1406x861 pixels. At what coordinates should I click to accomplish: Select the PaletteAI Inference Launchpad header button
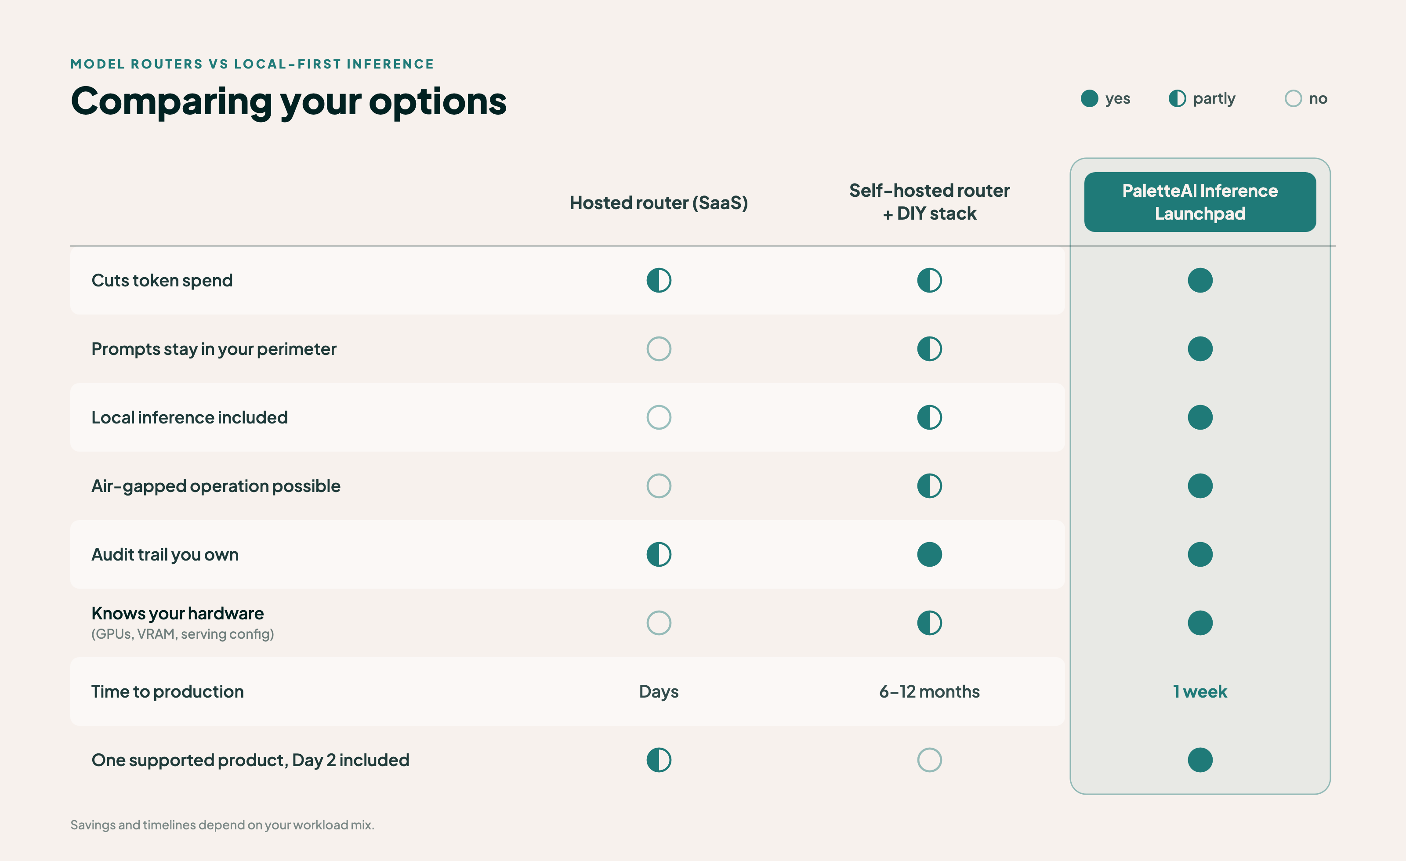click(1200, 202)
